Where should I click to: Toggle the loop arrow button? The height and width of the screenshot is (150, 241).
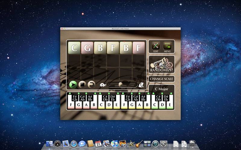click(92, 85)
